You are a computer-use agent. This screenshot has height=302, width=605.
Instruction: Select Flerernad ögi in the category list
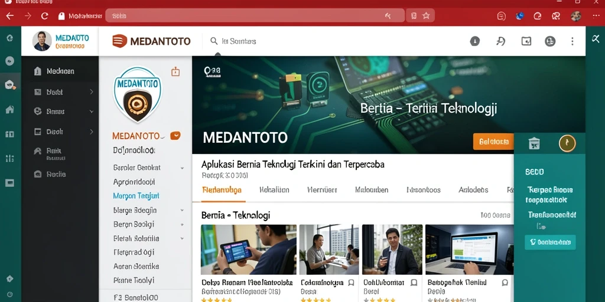point(134,252)
